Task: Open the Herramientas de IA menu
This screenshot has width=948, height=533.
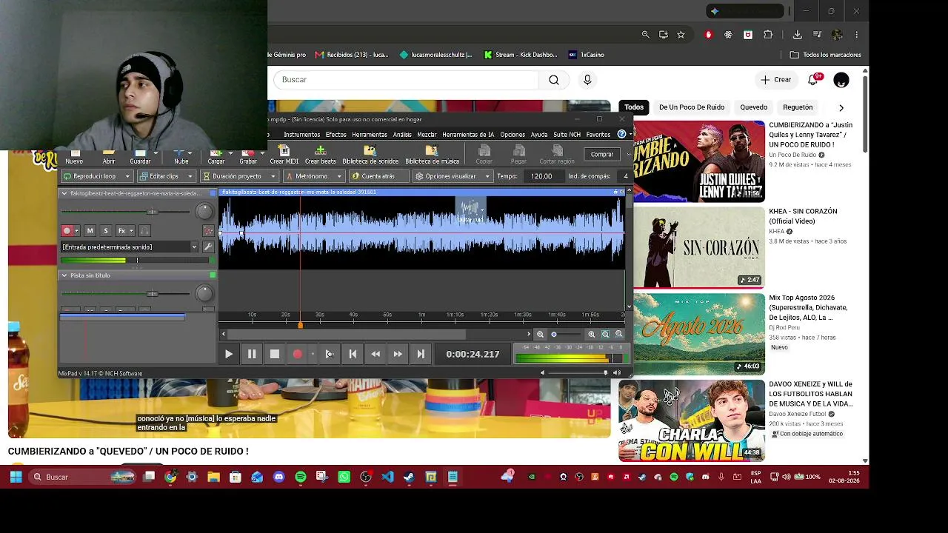Action: pyautogui.click(x=468, y=135)
